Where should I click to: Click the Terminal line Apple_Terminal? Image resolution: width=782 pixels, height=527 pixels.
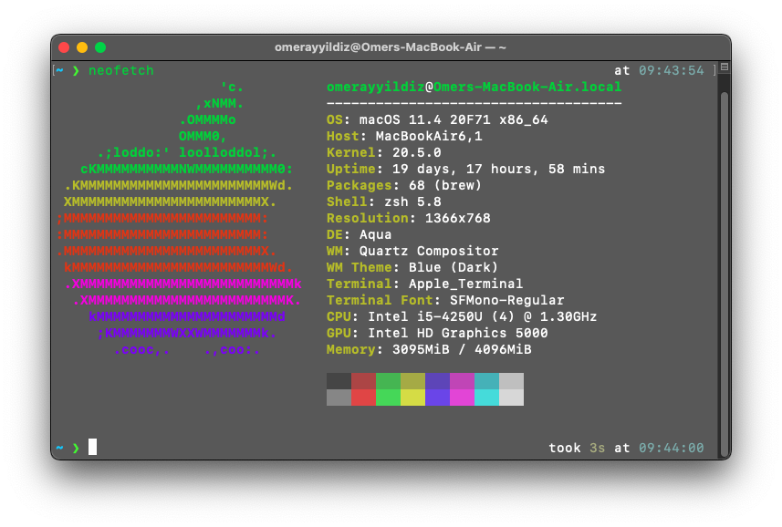coord(425,284)
